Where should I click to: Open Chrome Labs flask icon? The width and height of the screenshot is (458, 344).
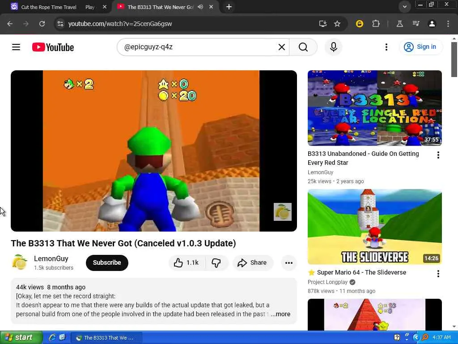click(x=400, y=24)
